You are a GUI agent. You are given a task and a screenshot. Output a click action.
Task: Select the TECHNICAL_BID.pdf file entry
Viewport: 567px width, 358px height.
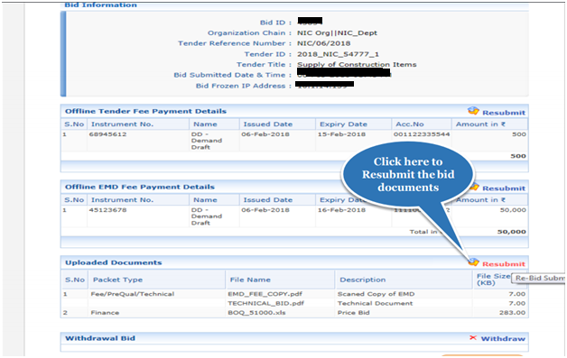click(265, 304)
